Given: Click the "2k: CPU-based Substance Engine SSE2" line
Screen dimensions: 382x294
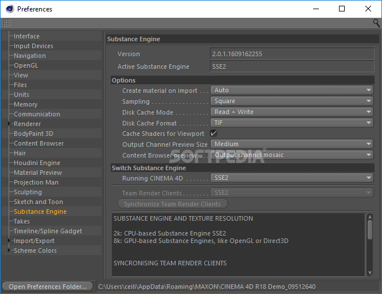Looking at the screenshot, I should [170, 233].
